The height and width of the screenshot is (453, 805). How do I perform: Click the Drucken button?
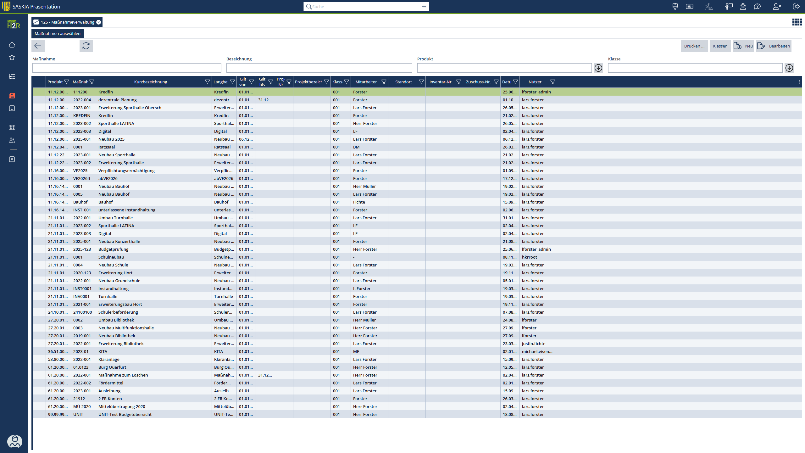coord(694,46)
